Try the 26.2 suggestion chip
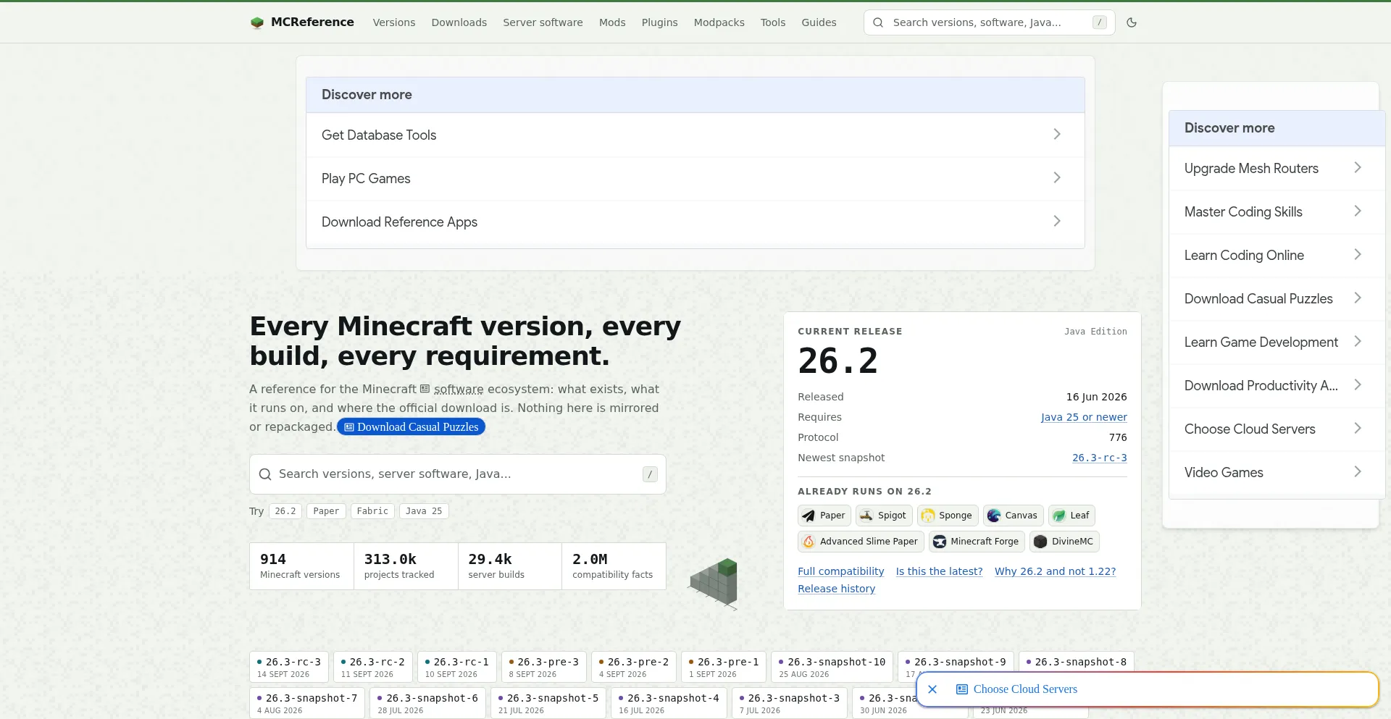Screen dimensions: 1391x719 coord(285,511)
